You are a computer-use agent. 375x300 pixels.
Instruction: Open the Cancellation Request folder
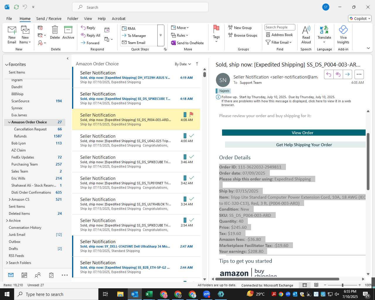click(35, 129)
